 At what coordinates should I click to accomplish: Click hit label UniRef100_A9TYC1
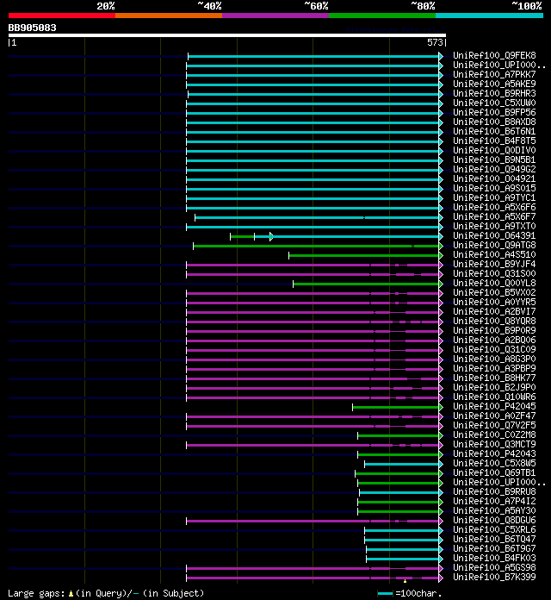494,197
